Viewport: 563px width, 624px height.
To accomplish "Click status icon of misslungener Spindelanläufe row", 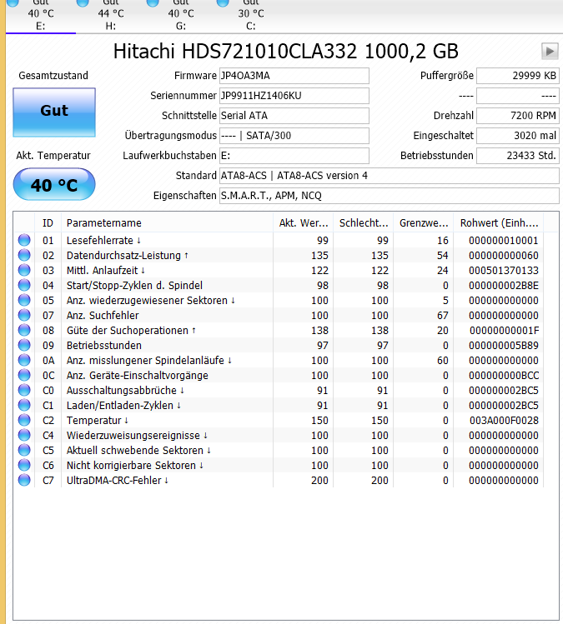I will click(x=24, y=360).
